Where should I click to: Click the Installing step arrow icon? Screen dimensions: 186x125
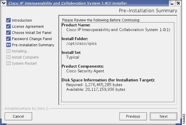pyautogui.click(x=8, y=51)
